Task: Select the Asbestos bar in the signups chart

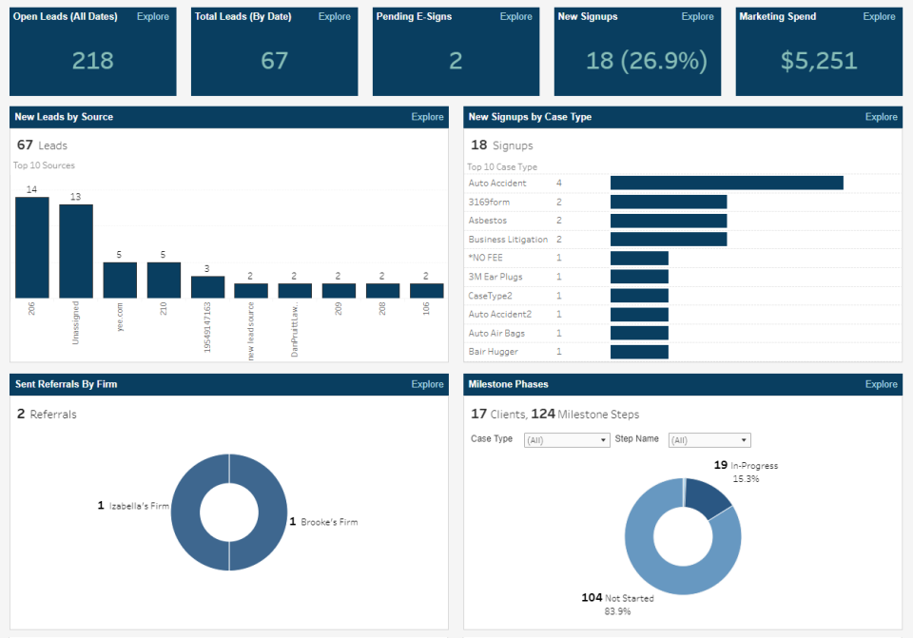Action: point(668,220)
